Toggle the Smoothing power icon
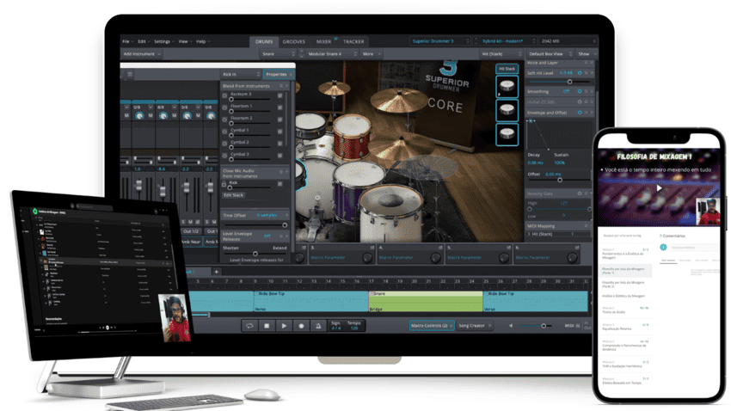Viewport: 731px width, 411px height. click(580, 91)
